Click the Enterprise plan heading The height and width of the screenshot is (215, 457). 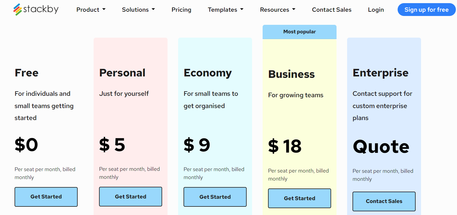[x=381, y=73]
